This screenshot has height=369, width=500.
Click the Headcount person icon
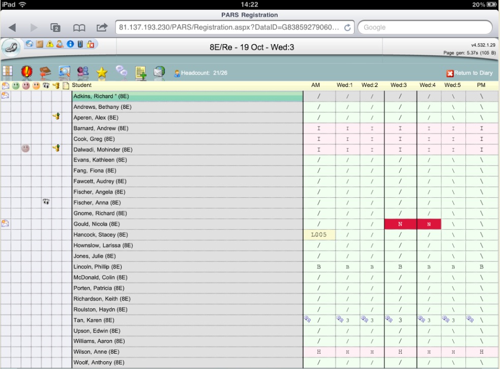pos(177,73)
